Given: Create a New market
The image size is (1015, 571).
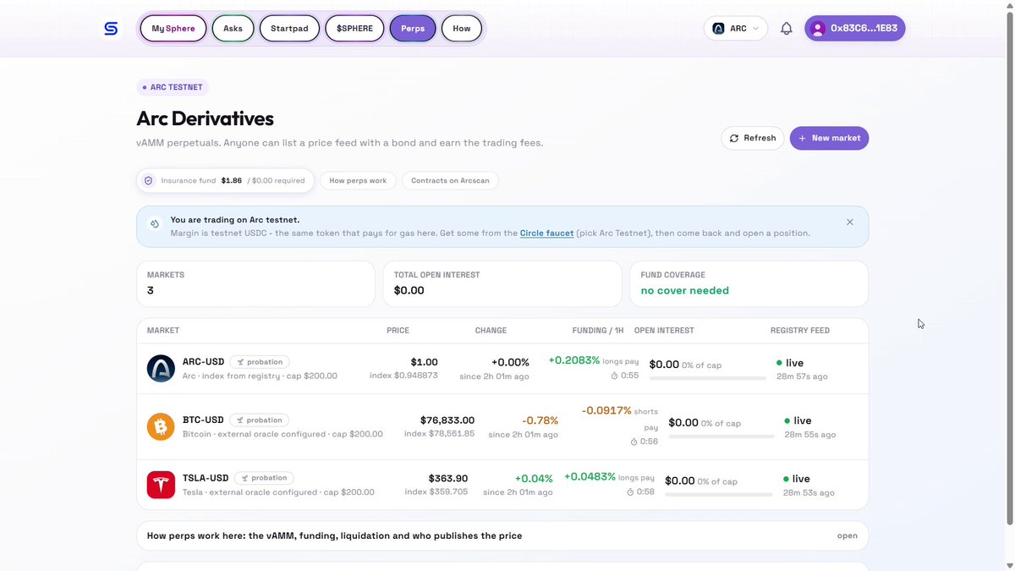Looking at the screenshot, I should [829, 138].
